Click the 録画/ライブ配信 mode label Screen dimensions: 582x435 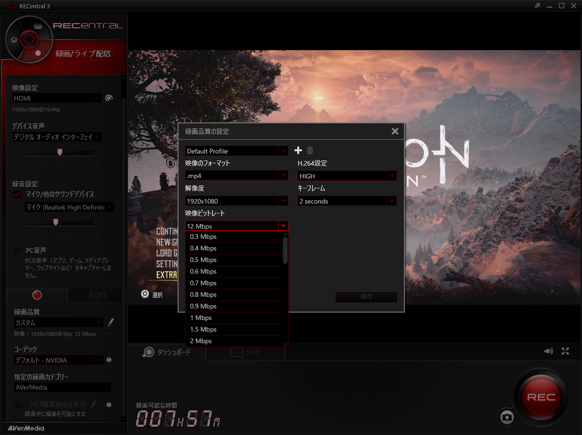click(x=83, y=53)
